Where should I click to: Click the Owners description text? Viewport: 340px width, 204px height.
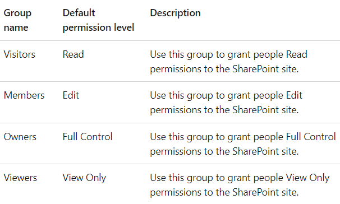[x=243, y=144]
